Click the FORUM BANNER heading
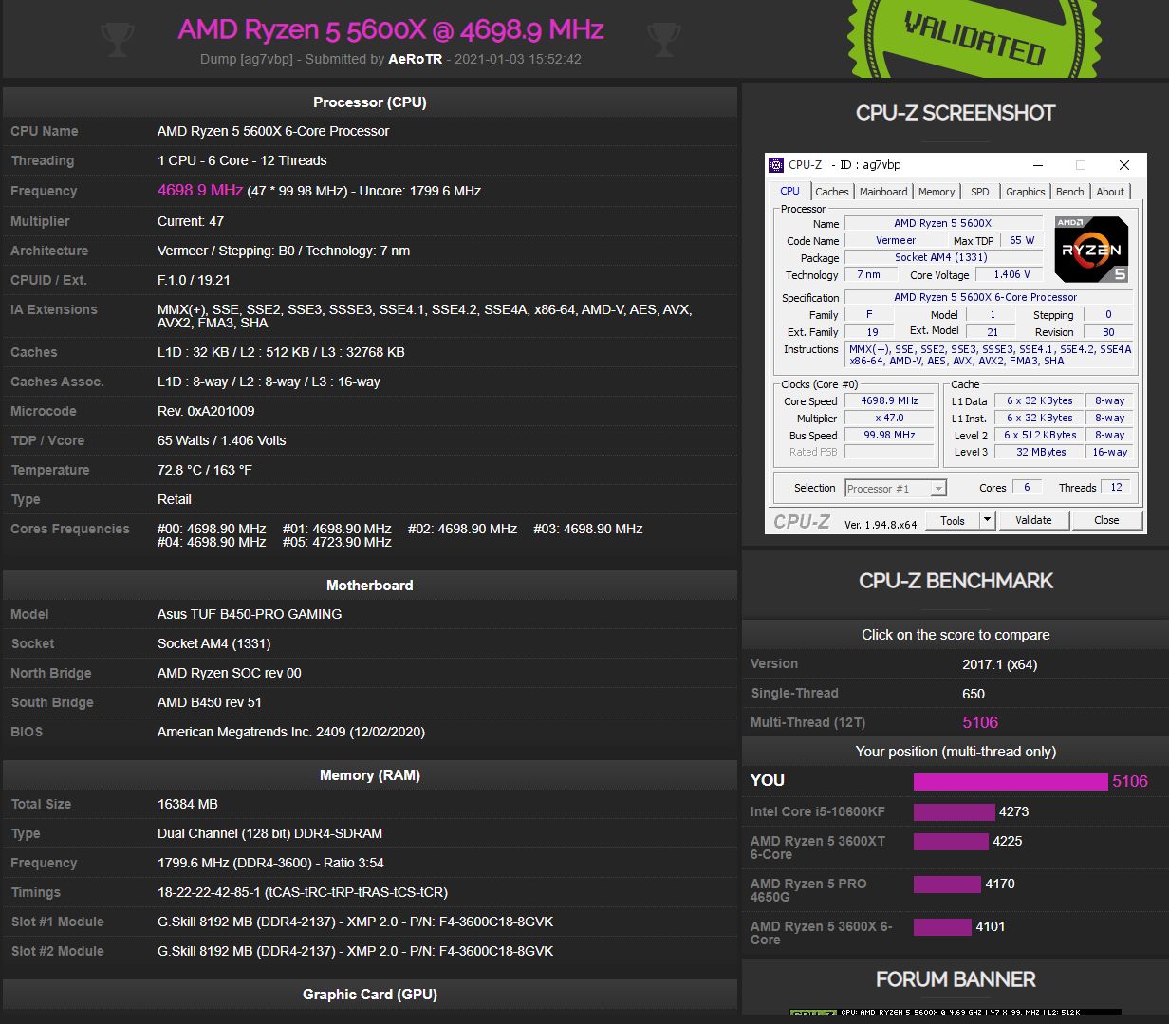Image resolution: width=1169 pixels, height=1024 pixels. click(956, 978)
